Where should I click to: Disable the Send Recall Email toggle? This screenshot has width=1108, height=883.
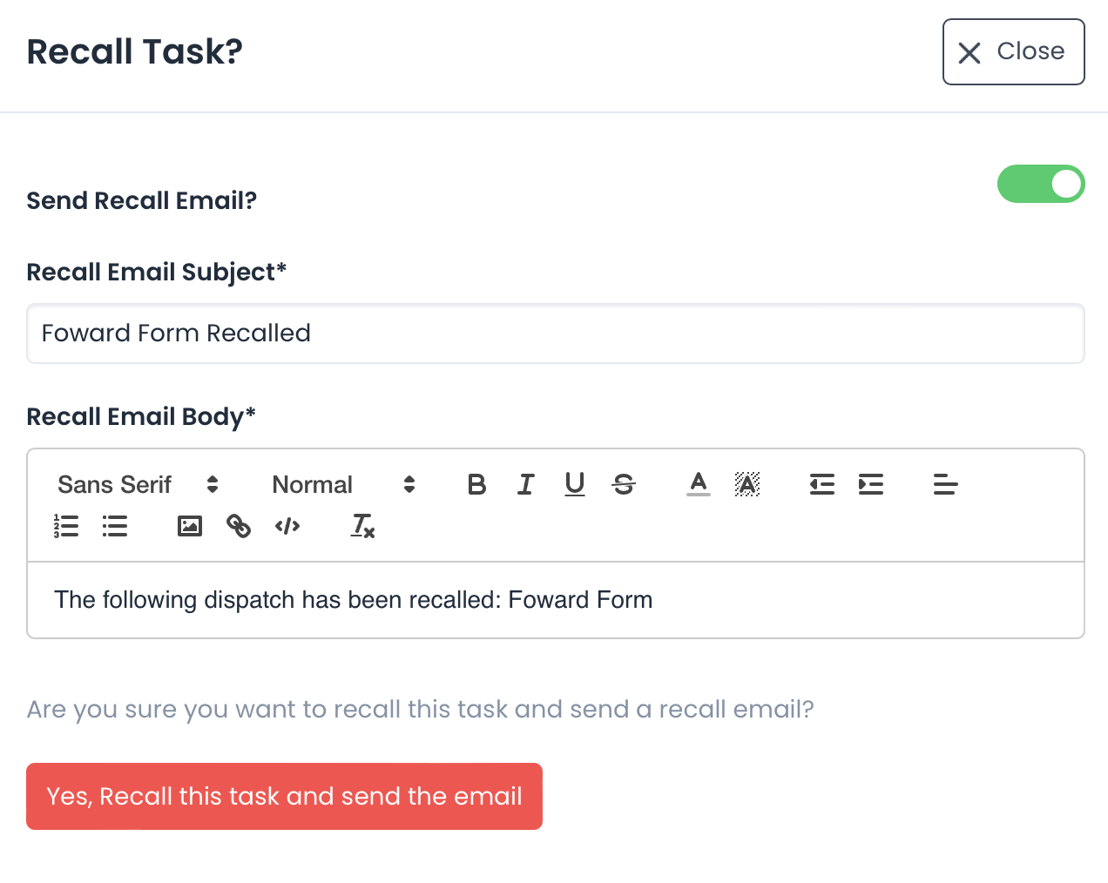coord(1041,184)
